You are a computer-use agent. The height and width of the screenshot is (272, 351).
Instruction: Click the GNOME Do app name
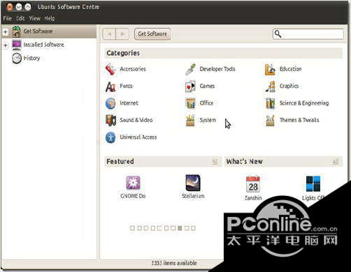coord(133,196)
